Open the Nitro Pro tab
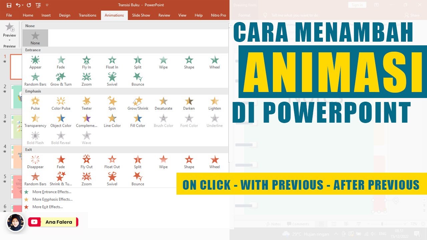The image size is (427, 240). click(x=219, y=15)
